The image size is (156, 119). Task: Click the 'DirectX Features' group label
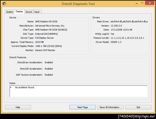(x=18, y=57)
